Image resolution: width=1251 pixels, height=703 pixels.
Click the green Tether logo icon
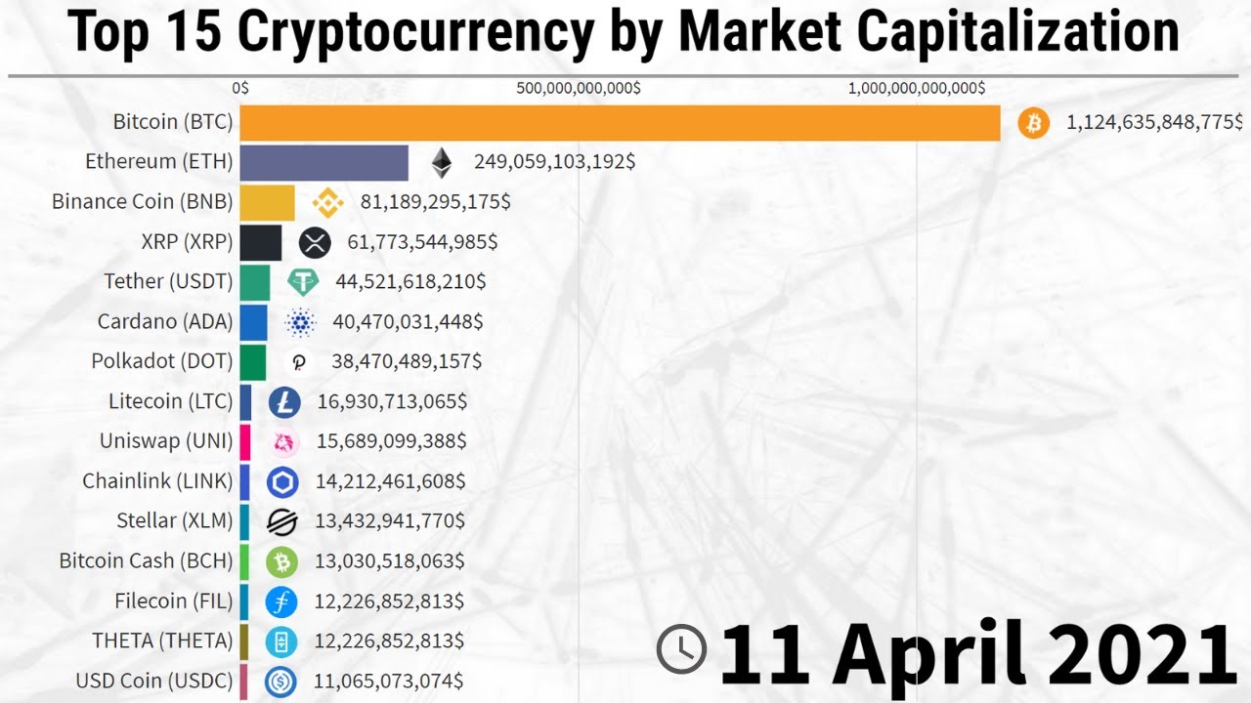pos(303,282)
